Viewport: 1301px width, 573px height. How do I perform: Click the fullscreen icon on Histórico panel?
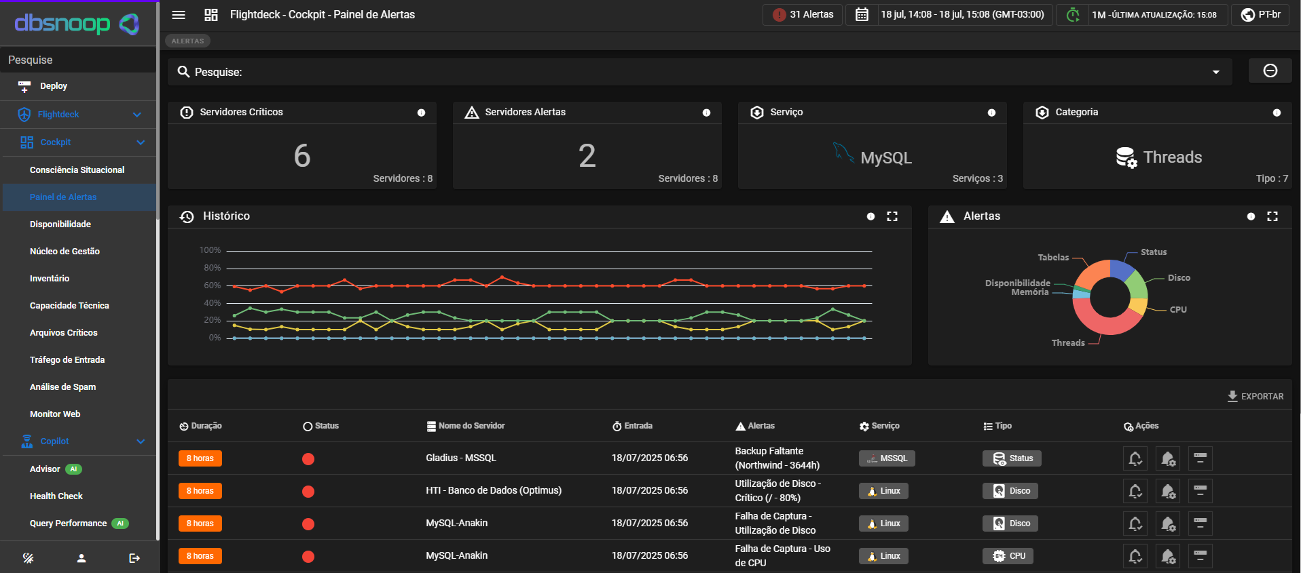[892, 216]
